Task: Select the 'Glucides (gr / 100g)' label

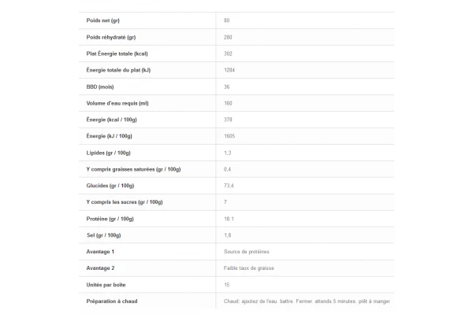Action: tap(110, 186)
